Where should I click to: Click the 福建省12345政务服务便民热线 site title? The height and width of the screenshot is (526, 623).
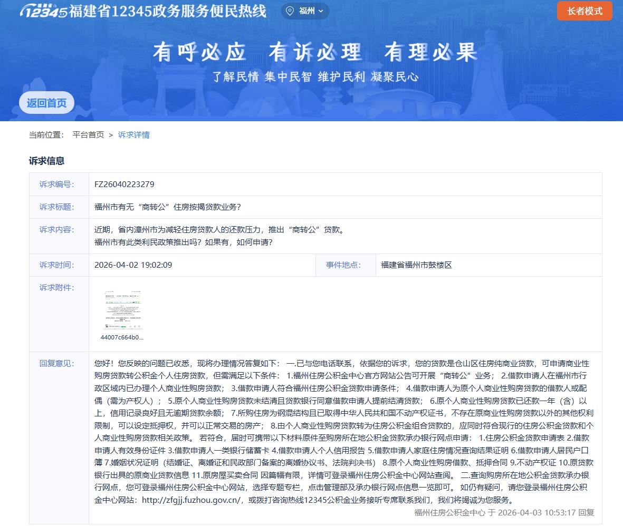click(x=168, y=11)
